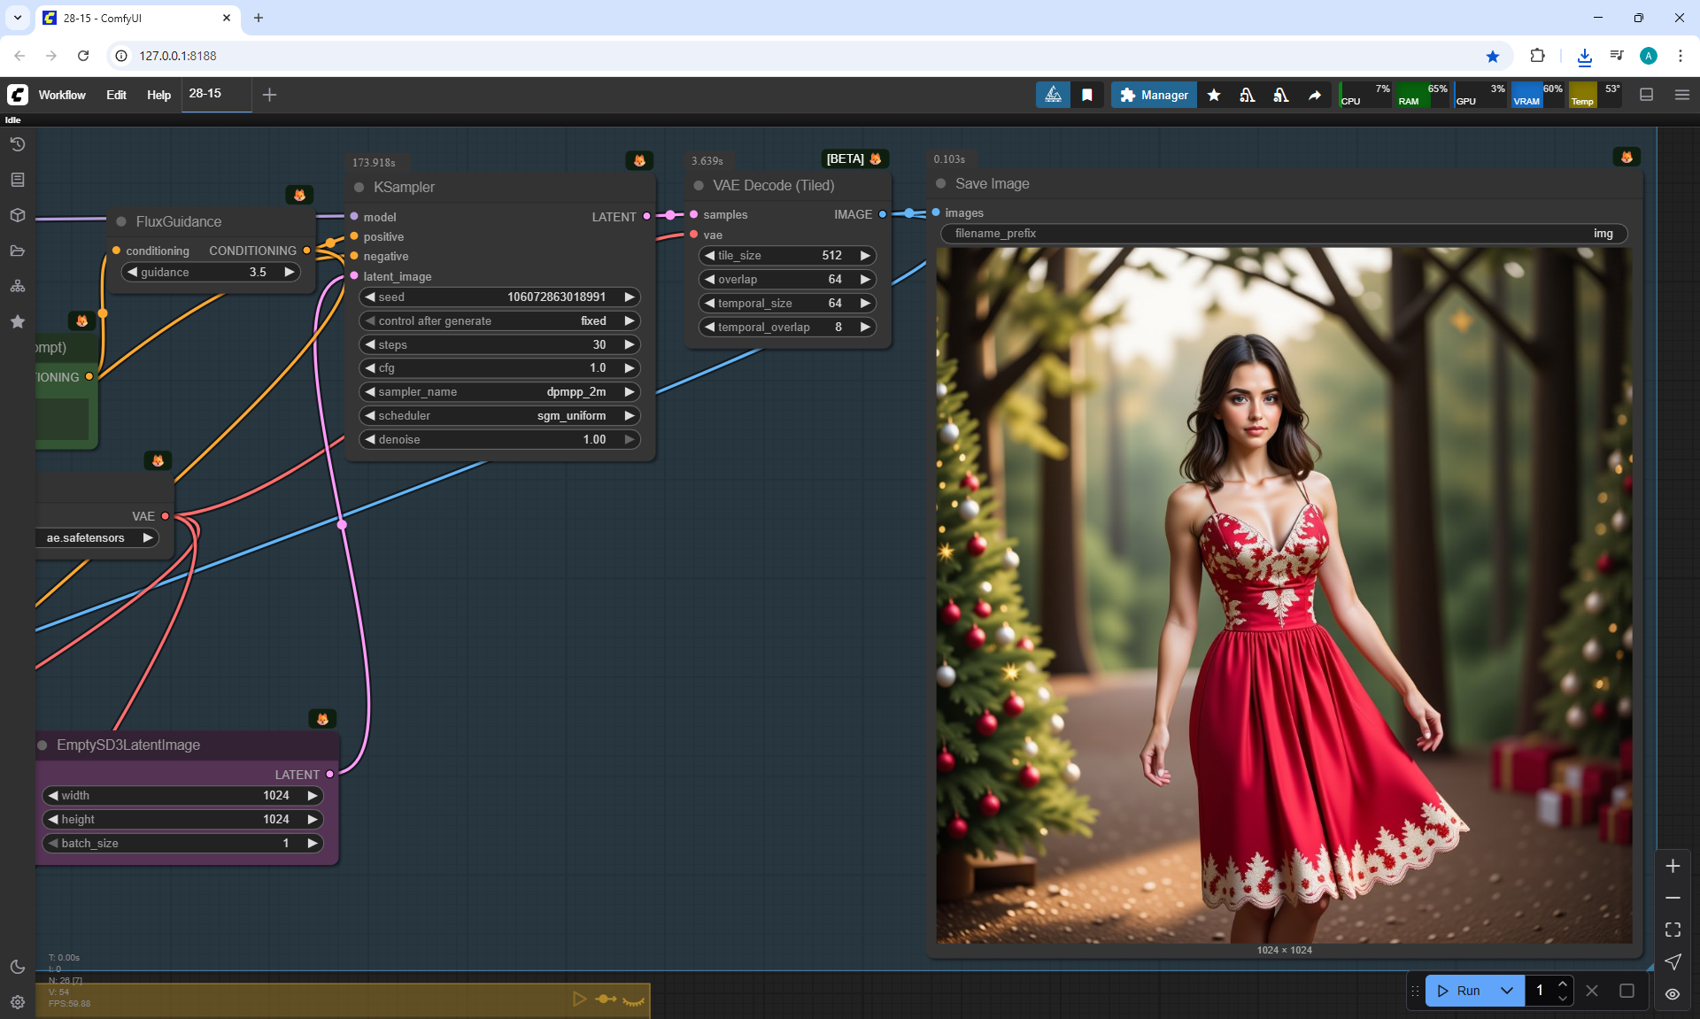Click the Manager button
The height and width of the screenshot is (1019, 1700).
[x=1154, y=95]
